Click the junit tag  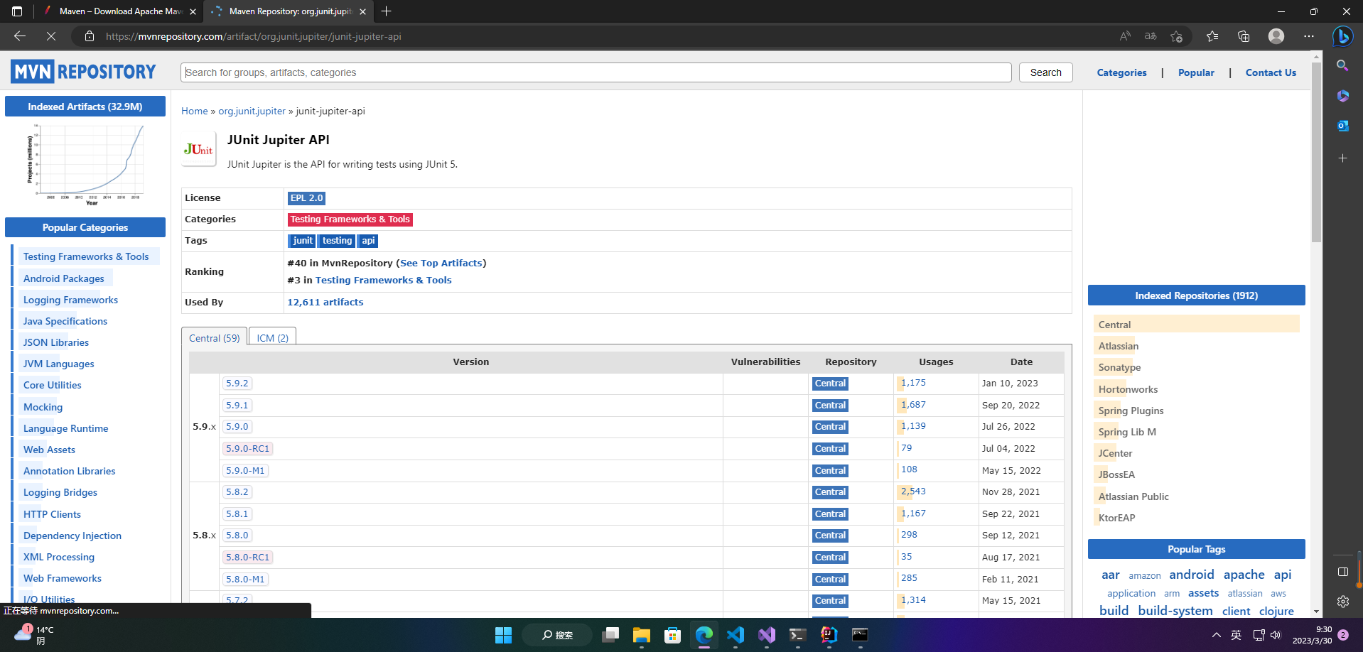click(x=302, y=241)
